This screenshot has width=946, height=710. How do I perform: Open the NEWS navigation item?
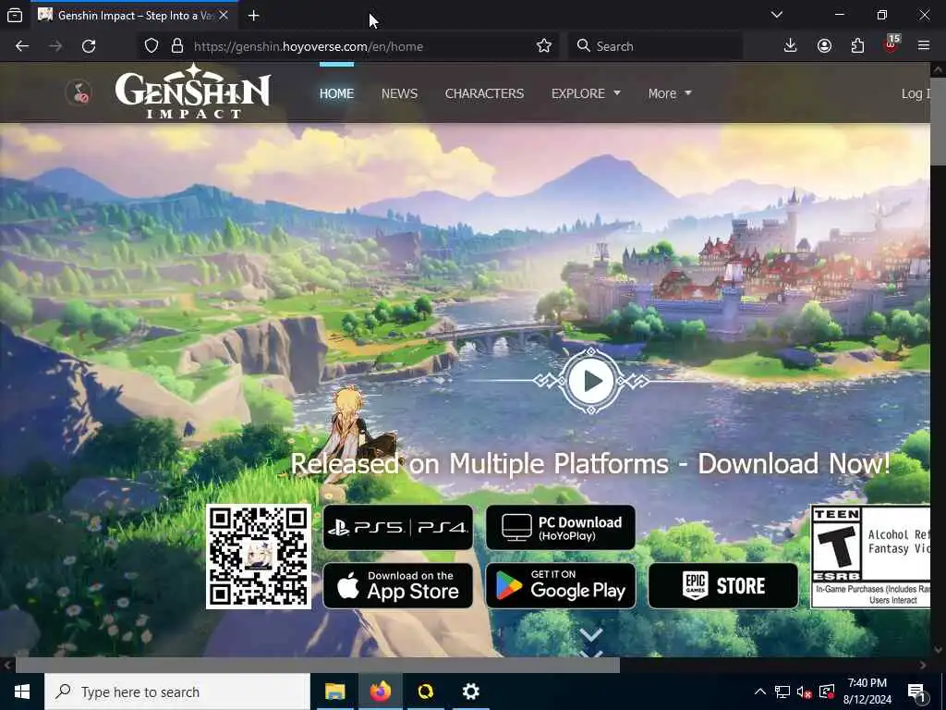[x=399, y=93]
